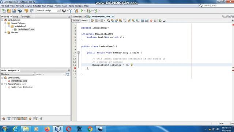Click the Stop Macro Recording icon
This screenshot has width=234, height=132.
pyautogui.click(x=155, y=21)
